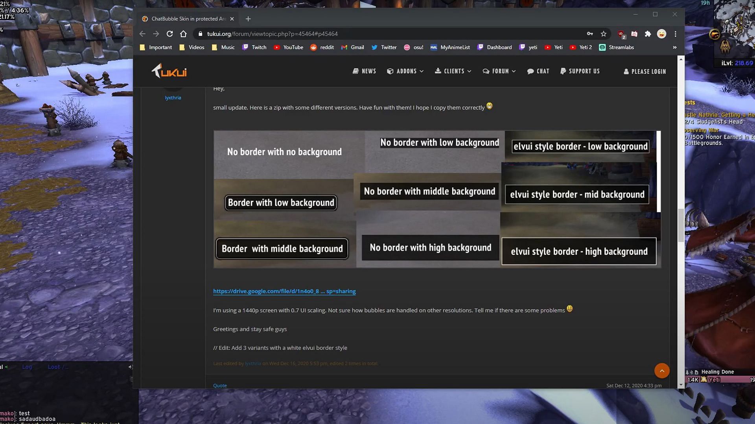Click the Quote link below the post
This screenshot has height=424, width=755.
click(220, 386)
